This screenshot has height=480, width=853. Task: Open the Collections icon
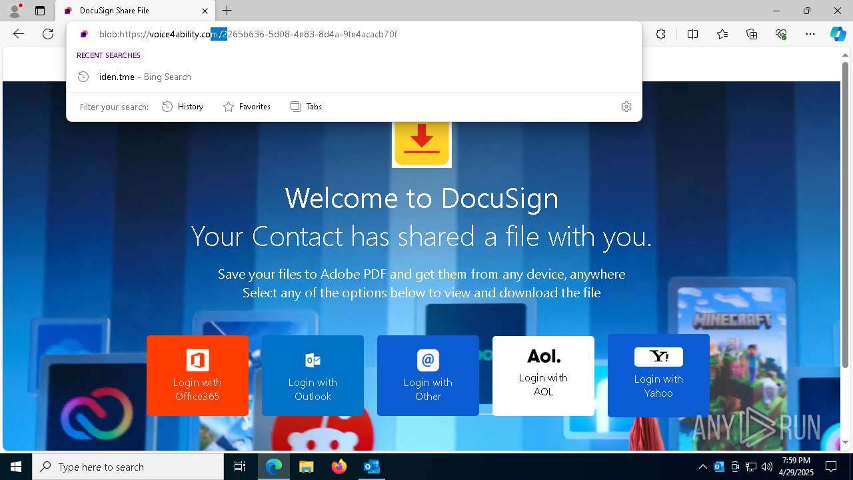(x=752, y=34)
